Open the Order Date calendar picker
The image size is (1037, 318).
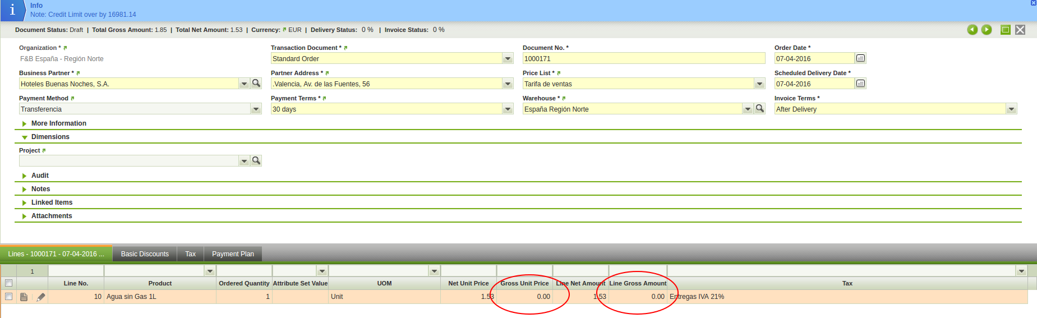[860, 58]
